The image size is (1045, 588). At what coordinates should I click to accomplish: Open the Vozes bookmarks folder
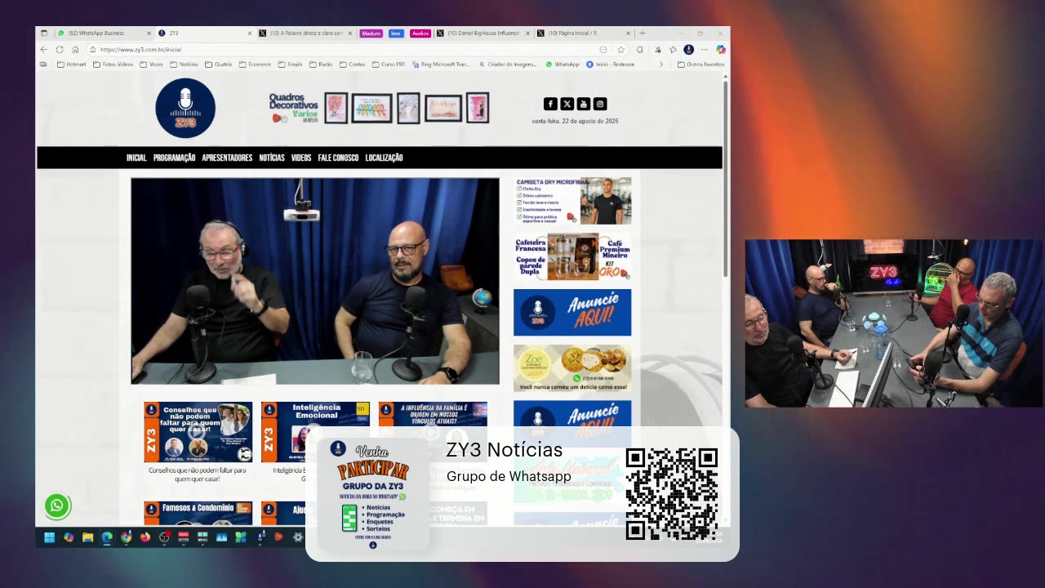(x=152, y=64)
